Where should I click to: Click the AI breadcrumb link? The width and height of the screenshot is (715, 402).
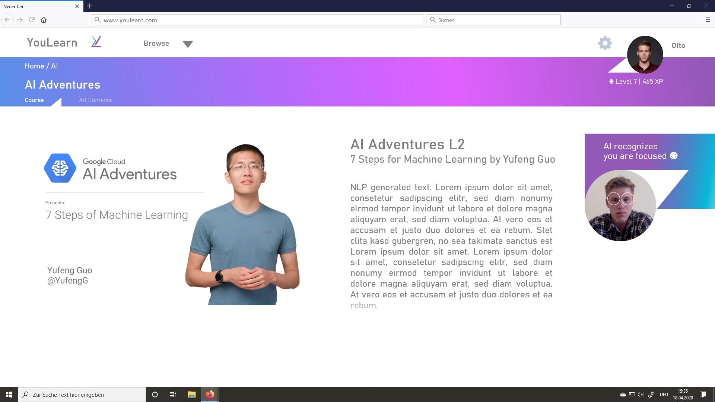point(54,66)
